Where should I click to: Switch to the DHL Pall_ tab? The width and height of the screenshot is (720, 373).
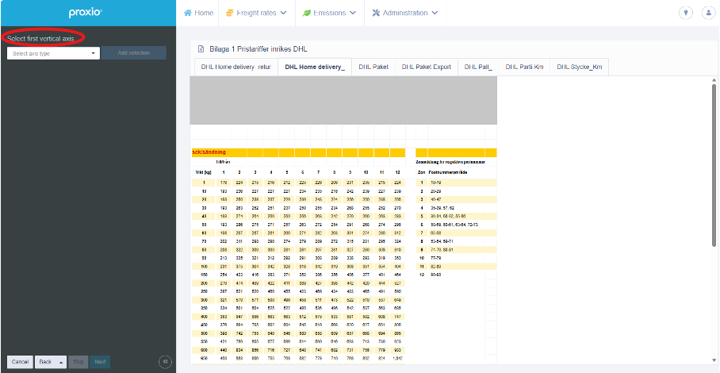[478, 67]
